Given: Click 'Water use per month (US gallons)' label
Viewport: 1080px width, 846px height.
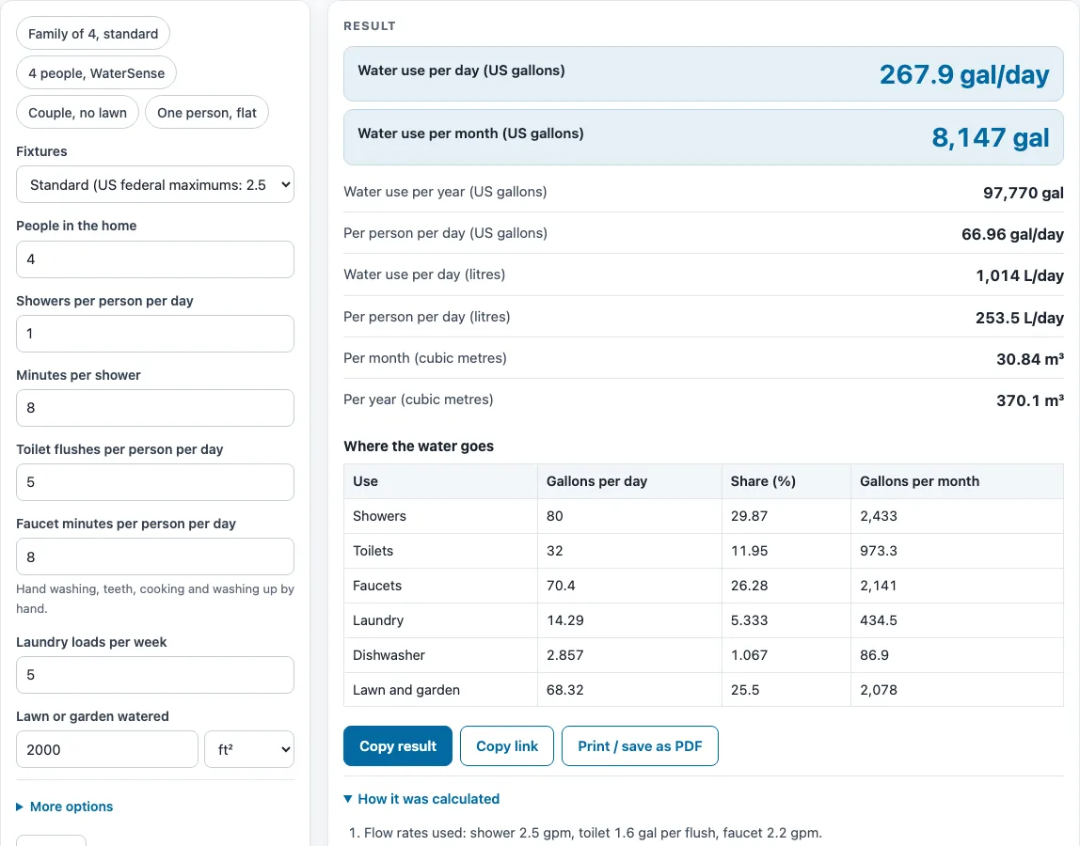Looking at the screenshot, I should point(470,133).
